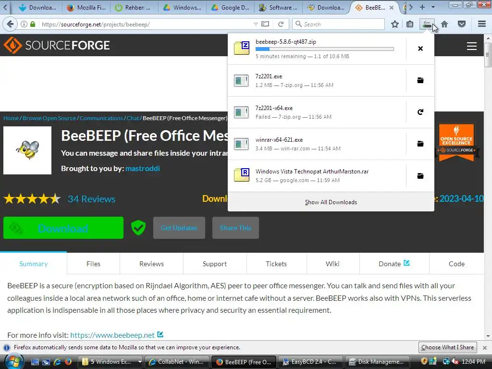The width and height of the screenshot is (492, 369).
Task: Show All Downloads
Action: pos(331,202)
